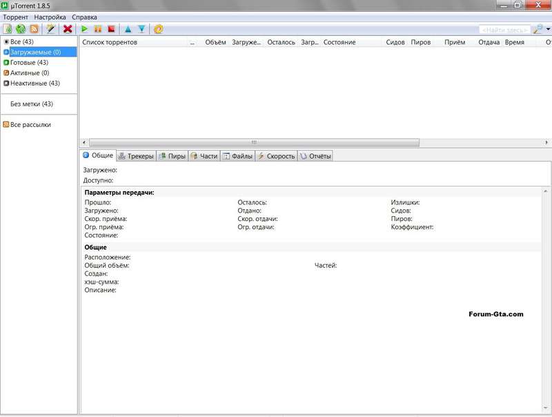Screen dimensions: 552x417
Task: Open the RSS feed toolbar icon
Action: (33, 29)
